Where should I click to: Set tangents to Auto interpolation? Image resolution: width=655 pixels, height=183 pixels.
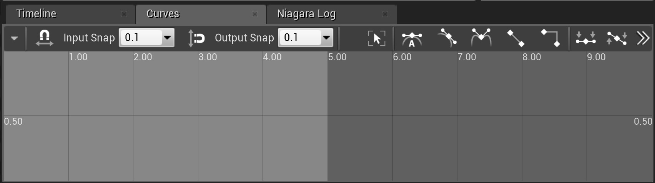412,38
